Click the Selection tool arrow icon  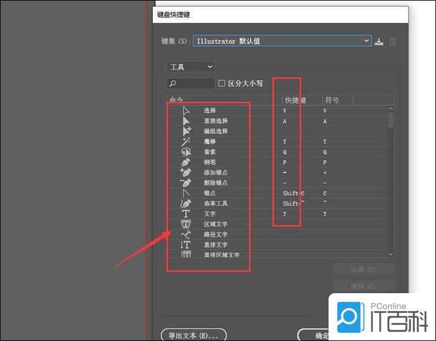186,111
